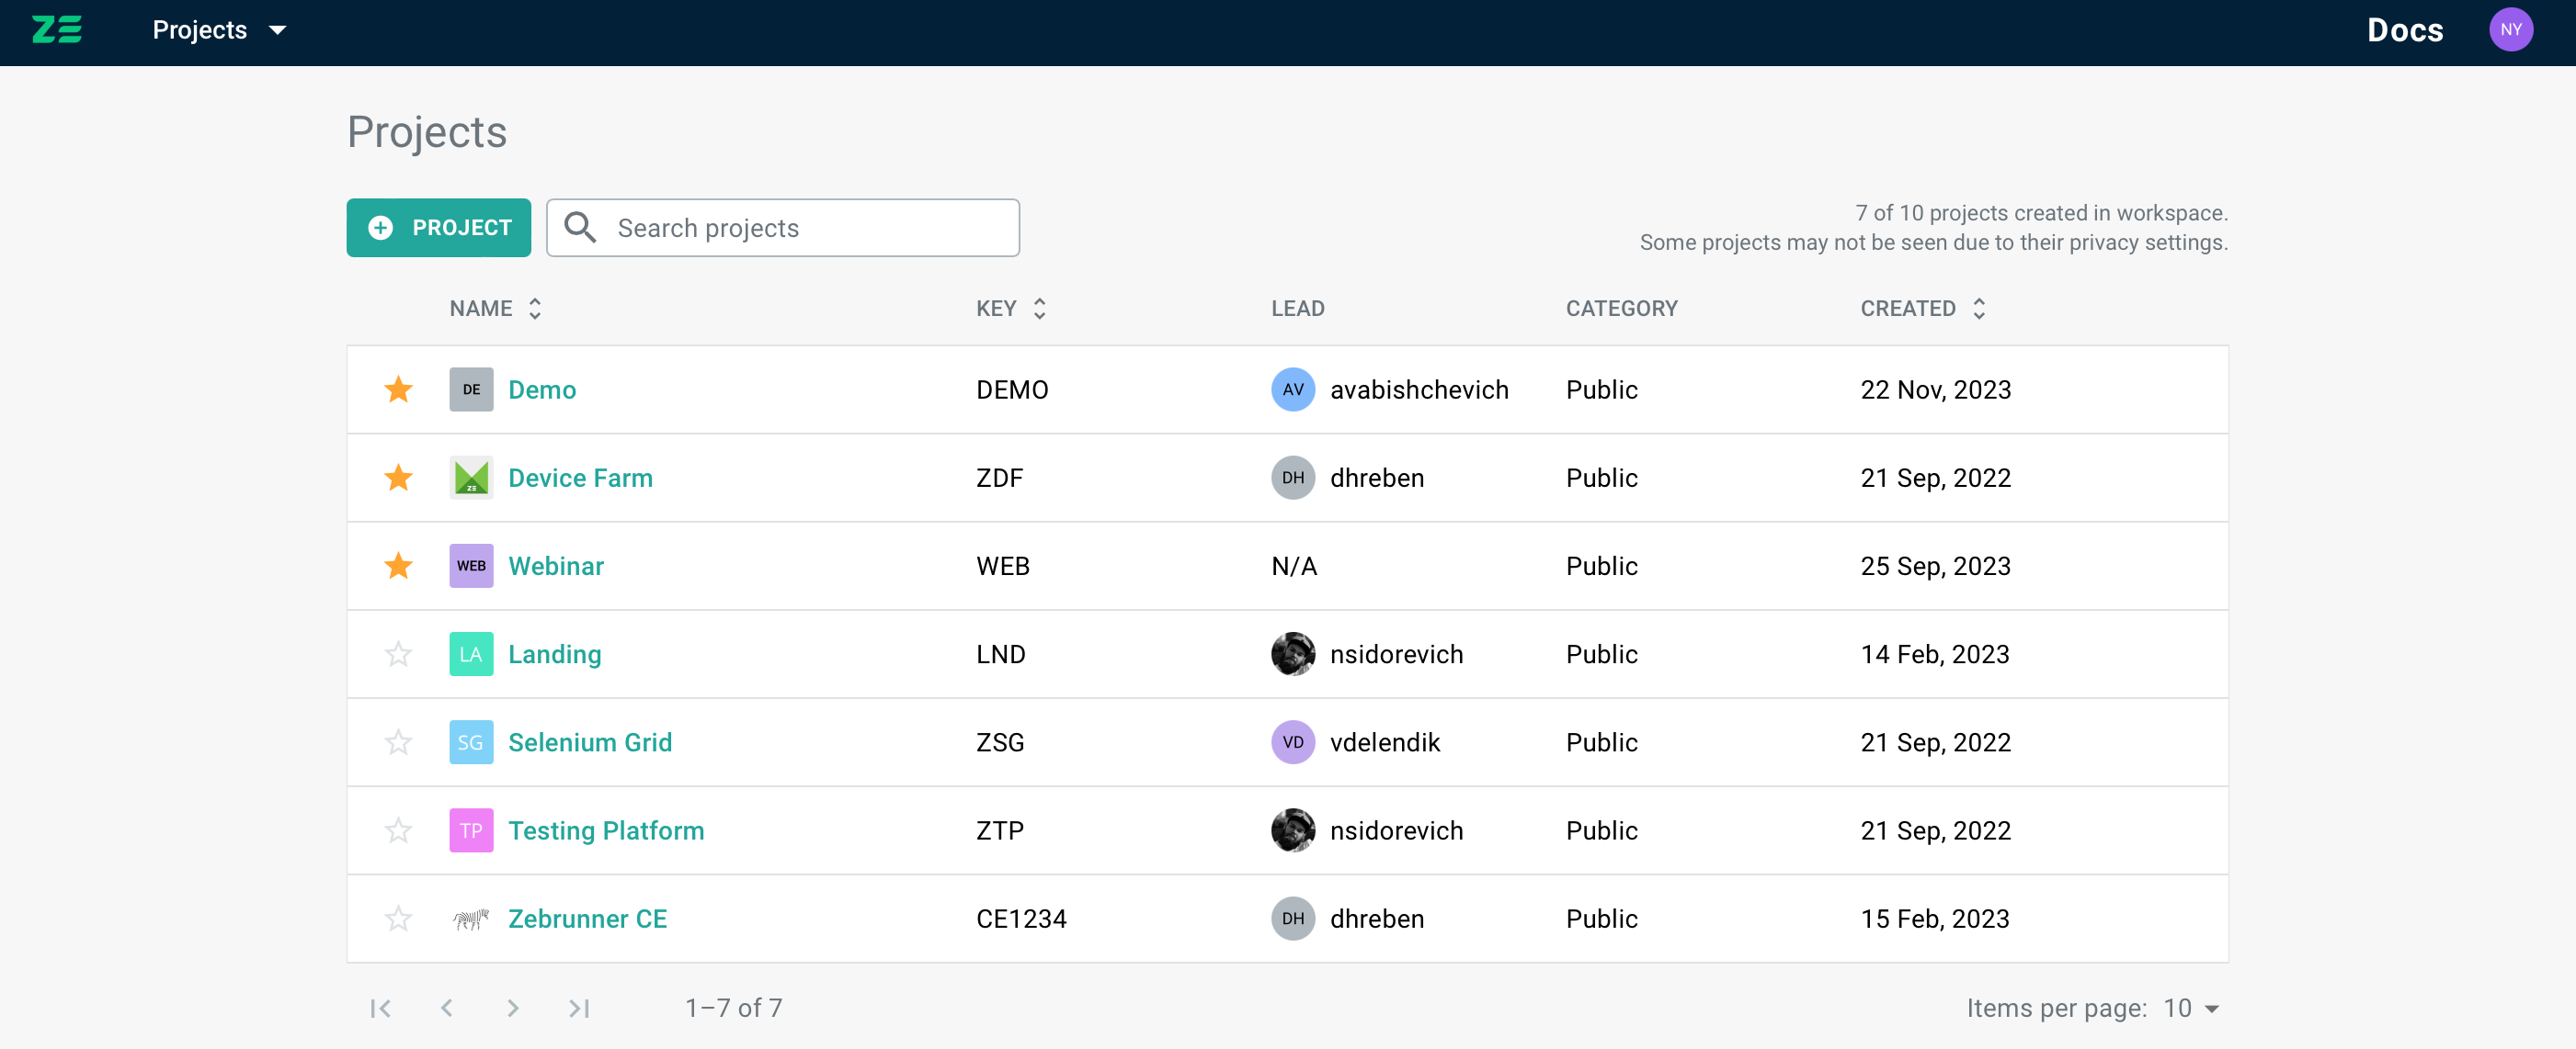The width and height of the screenshot is (2576, 1049).
Task: Star the Landing project
Action: click(x=398, y=654)
